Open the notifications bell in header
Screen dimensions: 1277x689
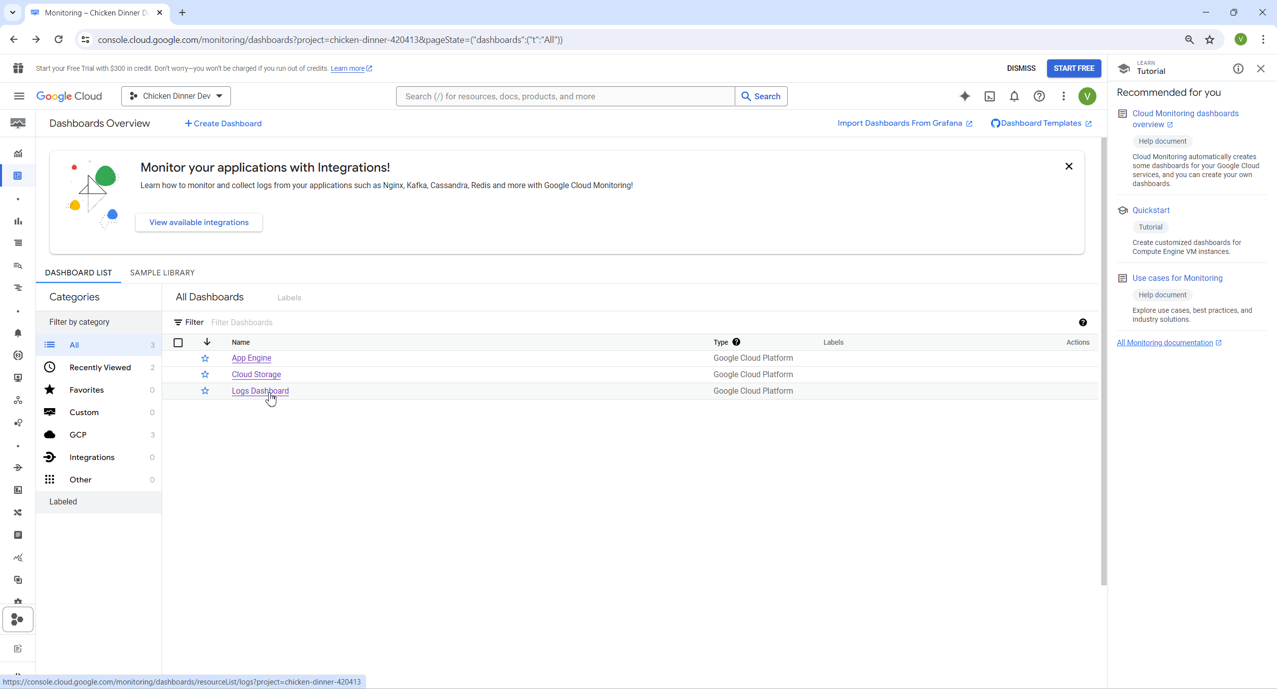[x=1014, y=96]
